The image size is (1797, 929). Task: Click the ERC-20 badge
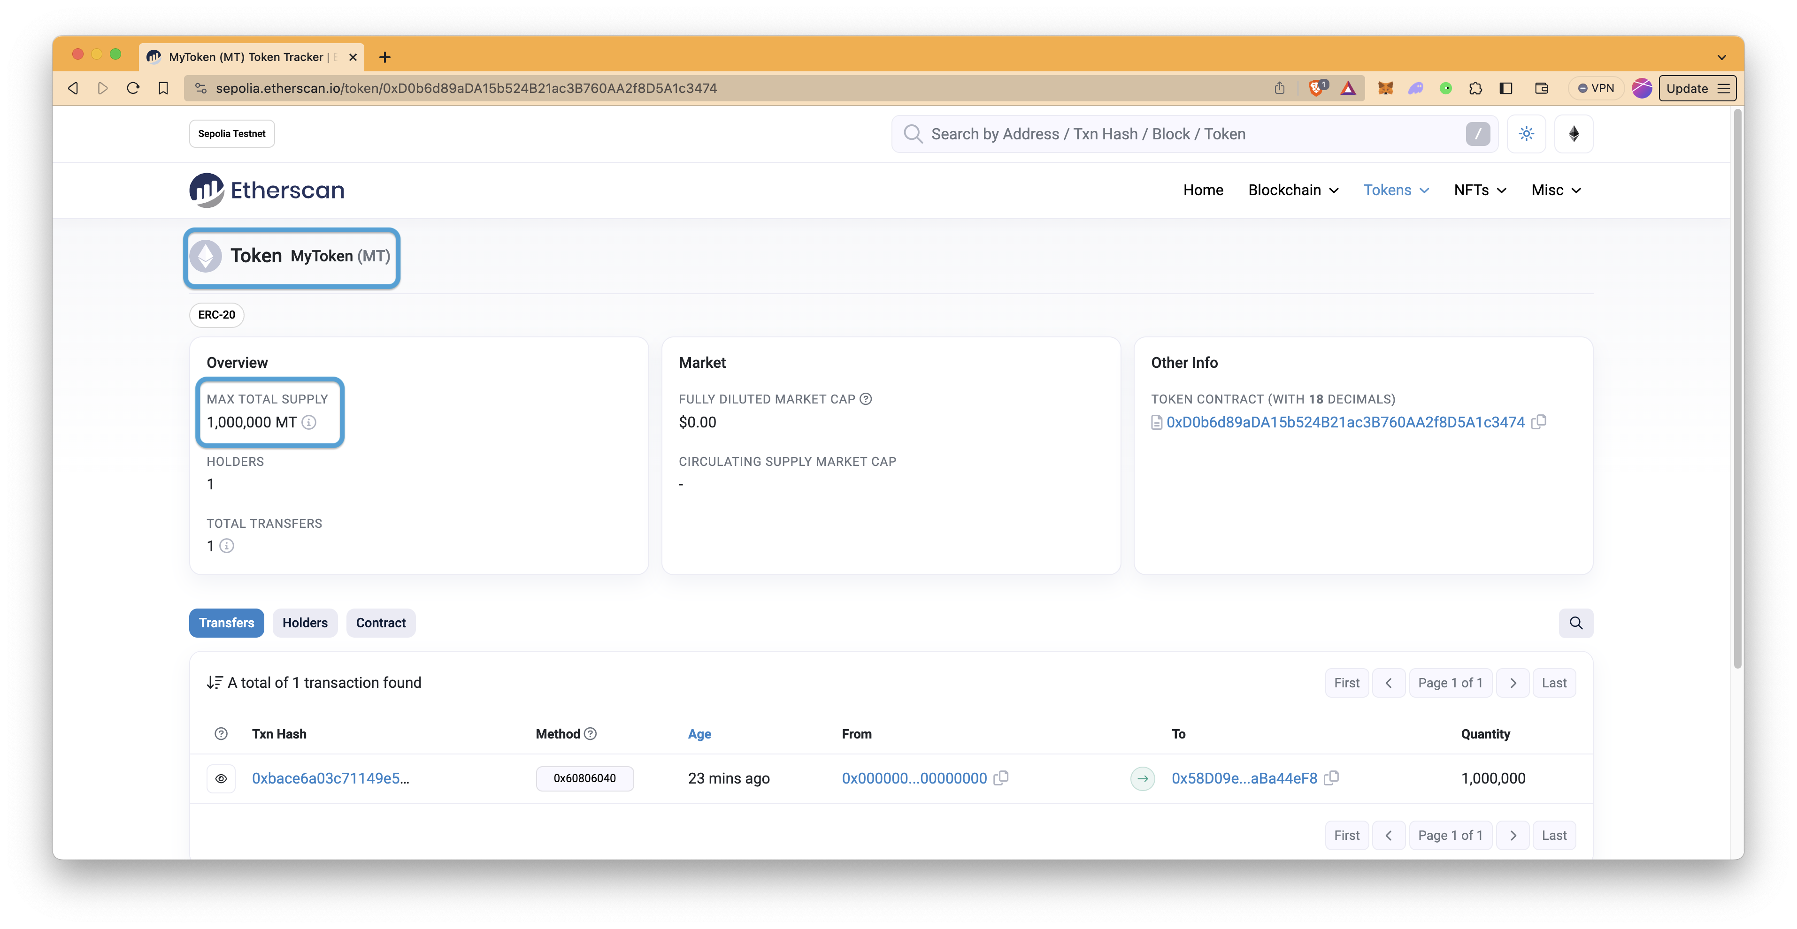click(x=216, y=314)
